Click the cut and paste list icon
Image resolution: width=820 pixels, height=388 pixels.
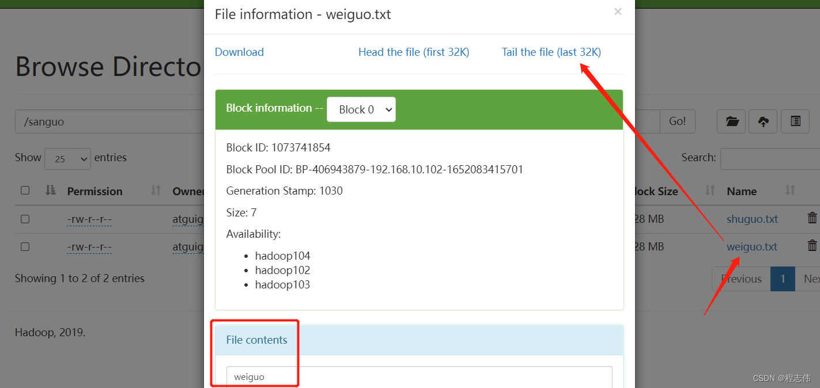click(x=795, y=121)
